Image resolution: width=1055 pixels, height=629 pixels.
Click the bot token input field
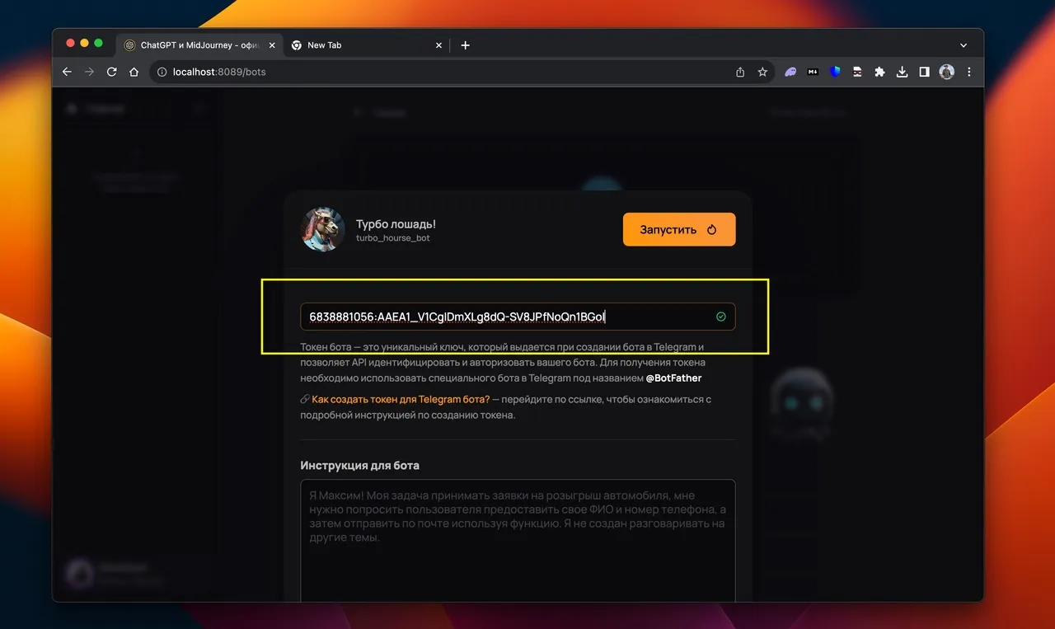point(518,317)
